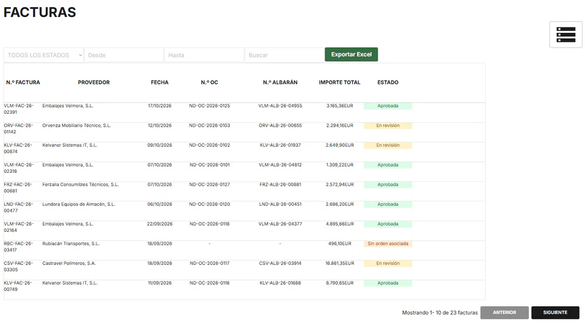Open invoice KLV-FAC-26-00874
This screenshot has width=585, height=328.
18,148
